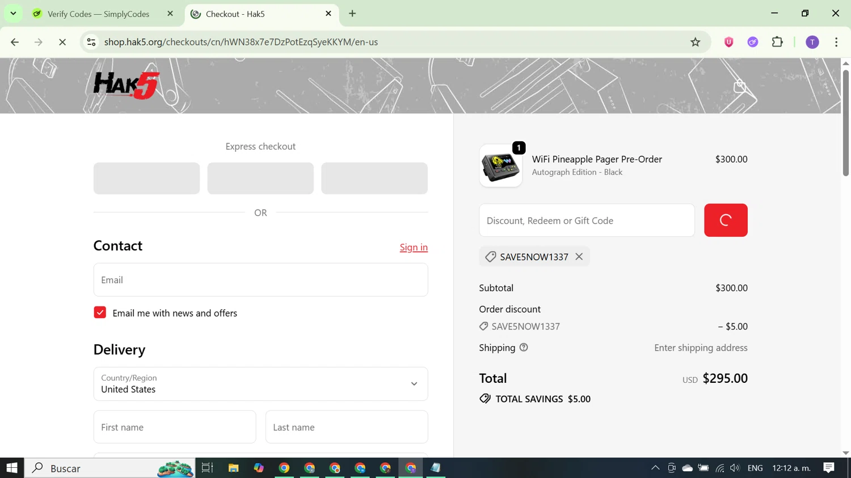Click WiFi Pineapple Pager Pre-Order title
851x478 pixels.
(x=597, y=159)
